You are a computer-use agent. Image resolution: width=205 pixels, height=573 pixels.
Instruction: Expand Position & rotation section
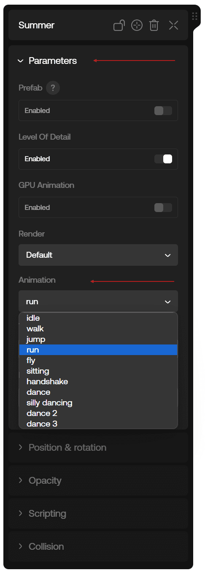pos(98,447)
